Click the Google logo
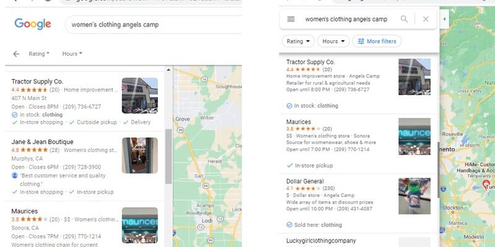 tap(33, 24)
